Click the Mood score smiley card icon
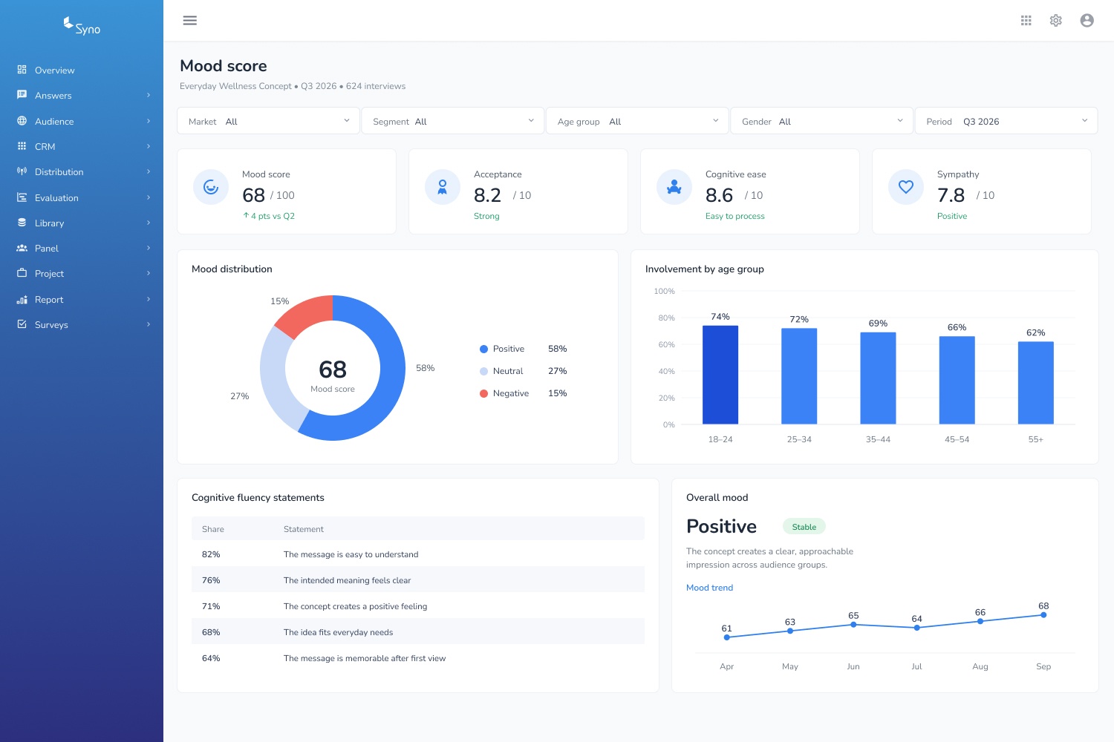Image resolution: width=1114 pixels, height=742 pixels. tap(211, 187)
